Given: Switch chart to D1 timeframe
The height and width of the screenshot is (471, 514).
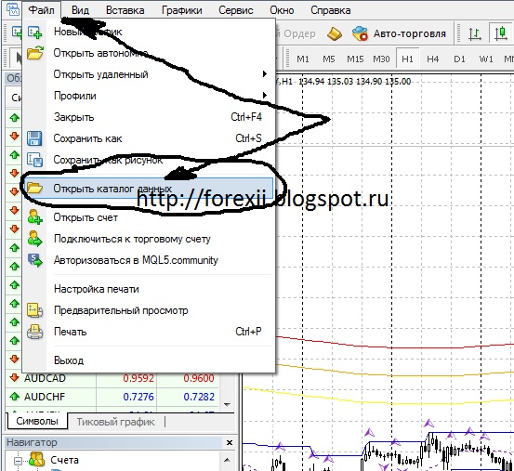Looking at the screenshot, I should click(x=459, y=59).
